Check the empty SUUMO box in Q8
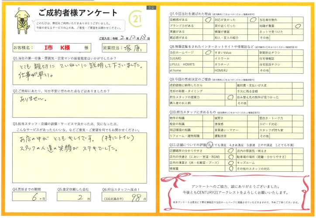Viewport: 316px width, 218px height. tap(207, 57)
